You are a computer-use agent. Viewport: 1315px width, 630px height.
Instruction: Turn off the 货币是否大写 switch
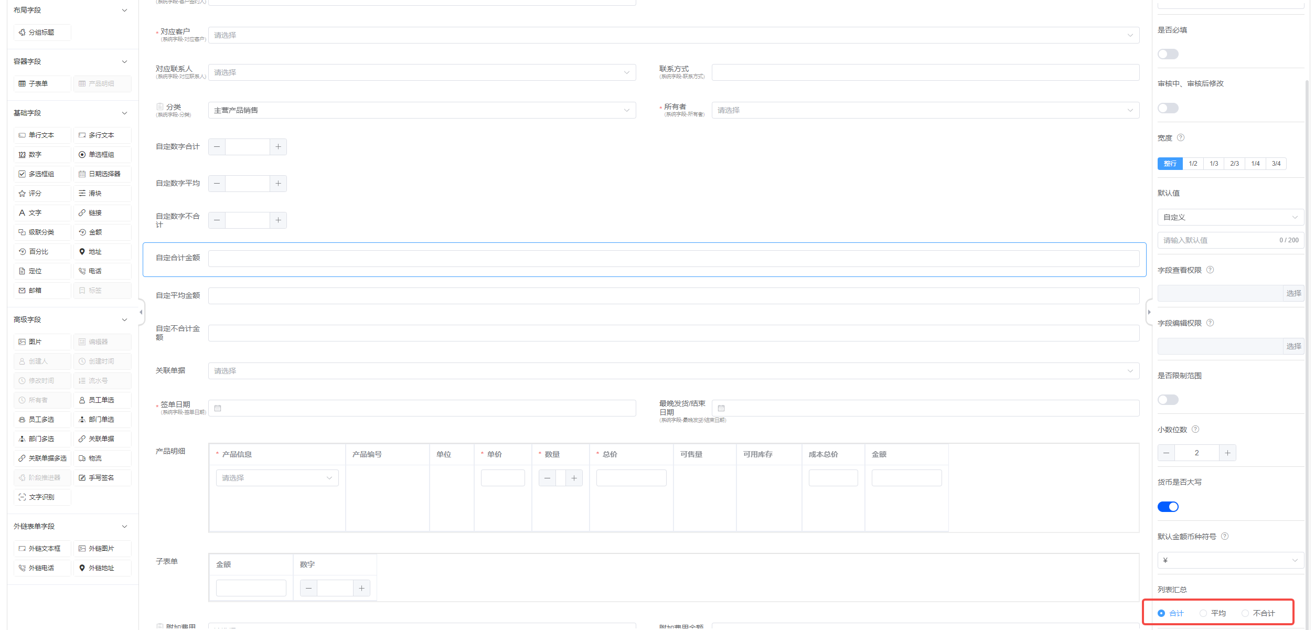1168,507
